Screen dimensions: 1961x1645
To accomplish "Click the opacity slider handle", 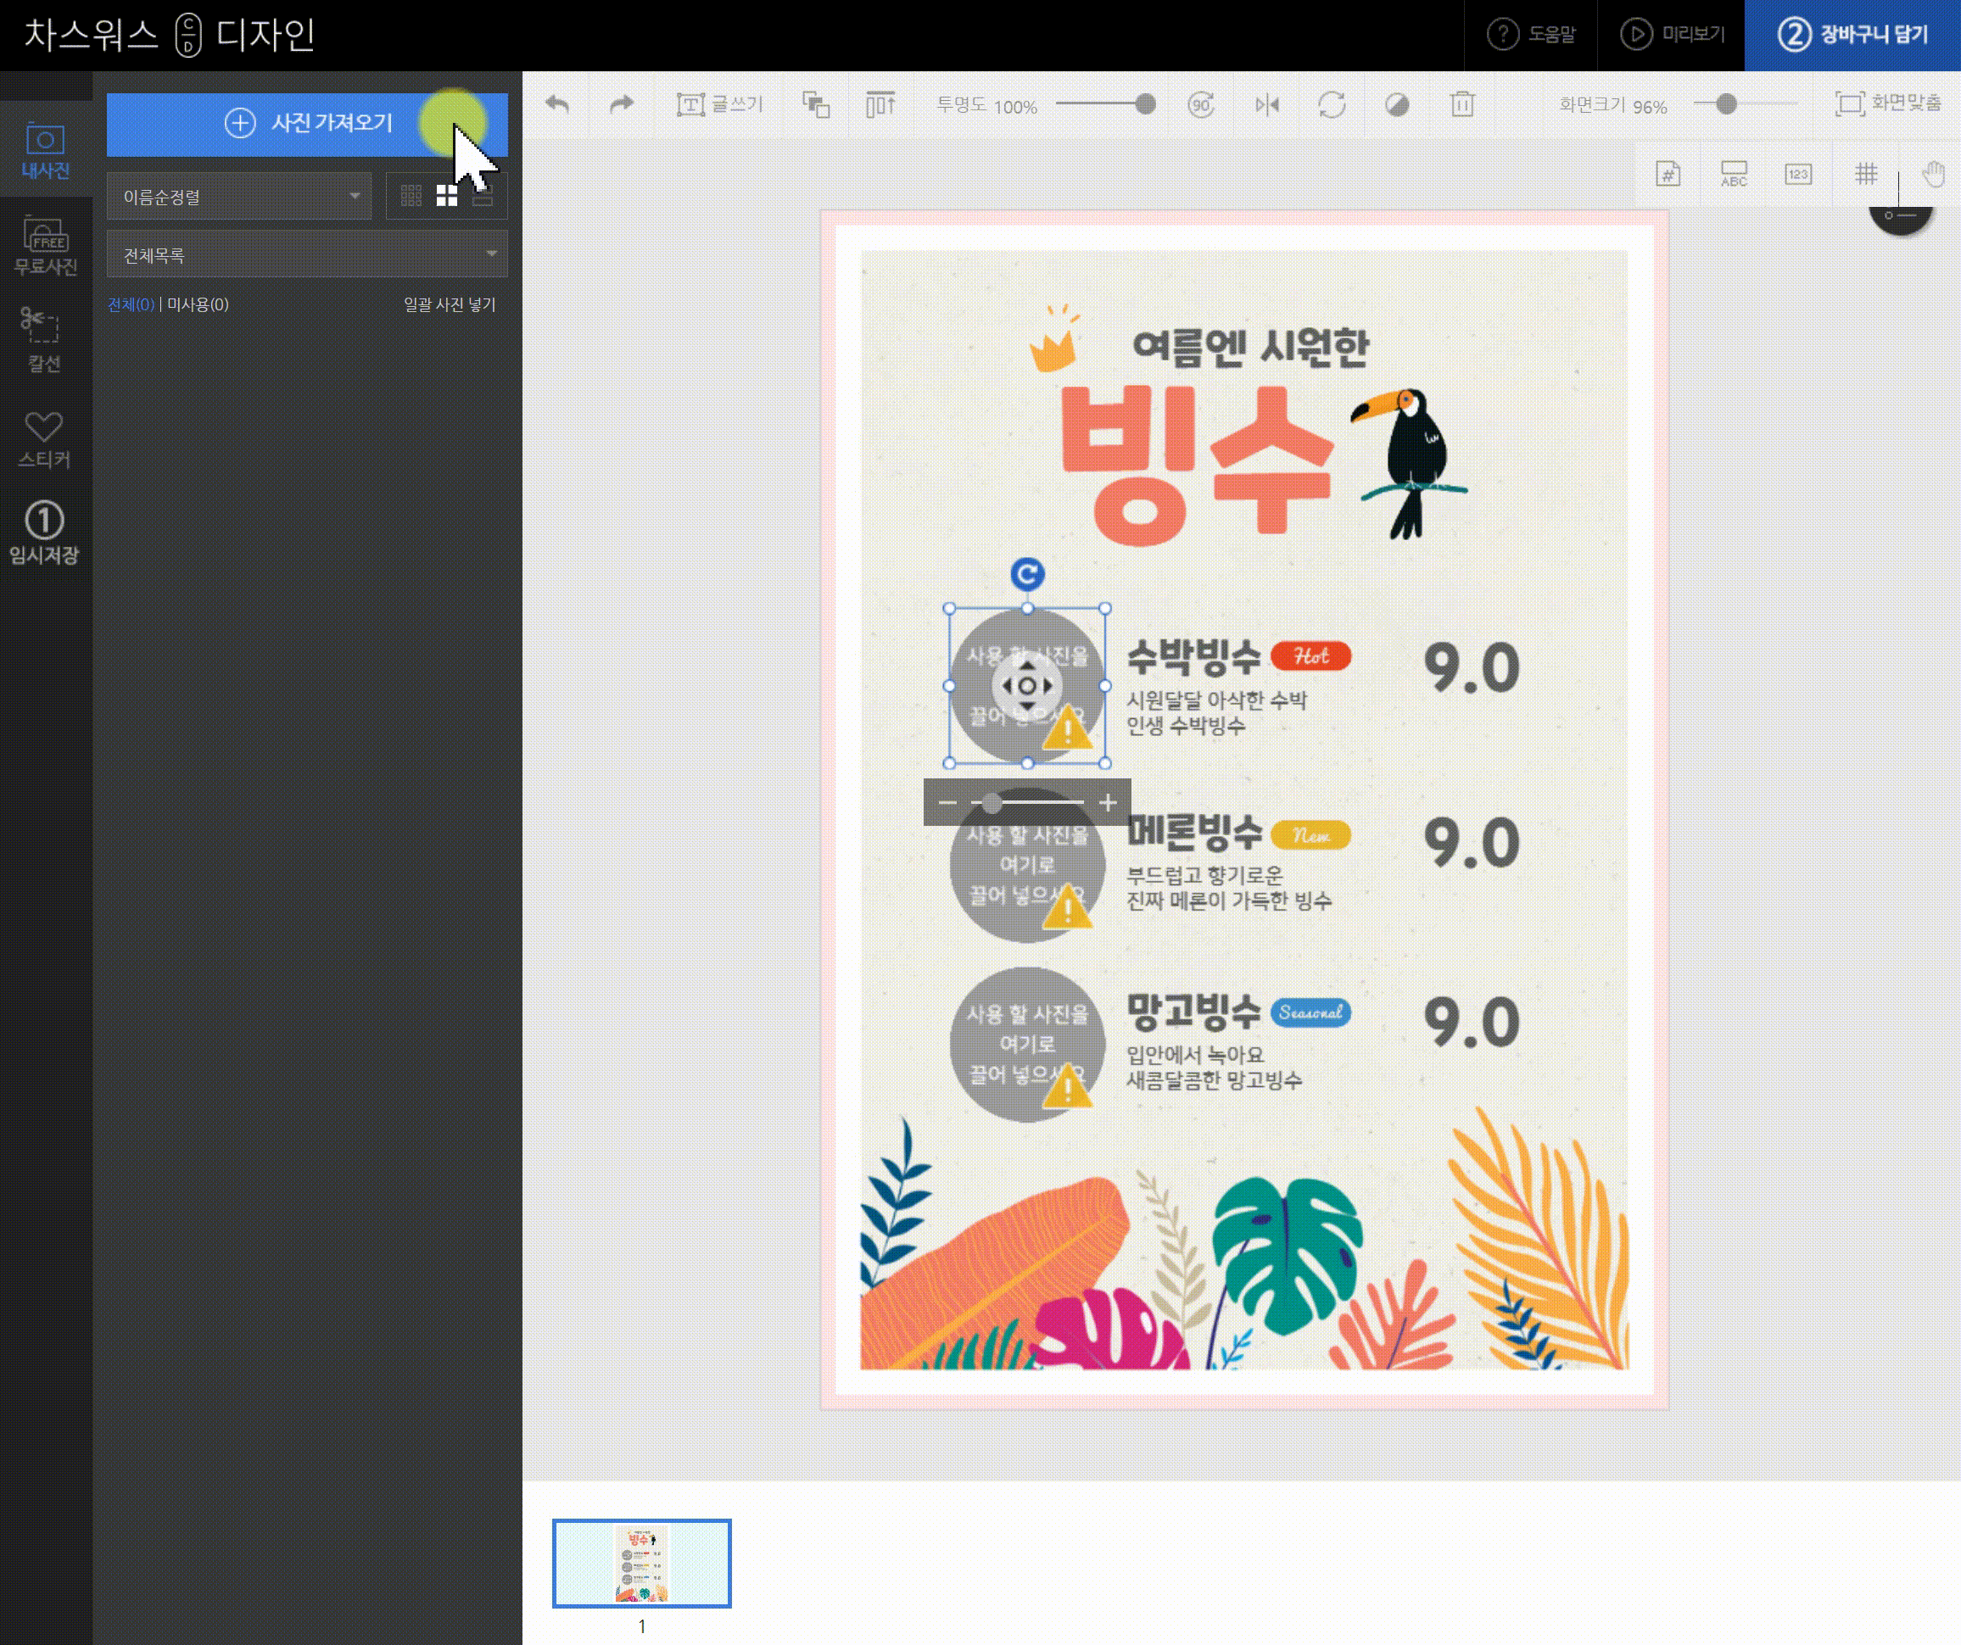I will 1146,104.
